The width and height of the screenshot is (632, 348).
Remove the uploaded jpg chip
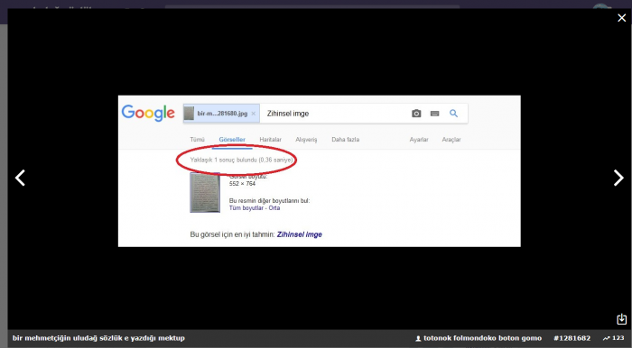(x=253, y=114)
